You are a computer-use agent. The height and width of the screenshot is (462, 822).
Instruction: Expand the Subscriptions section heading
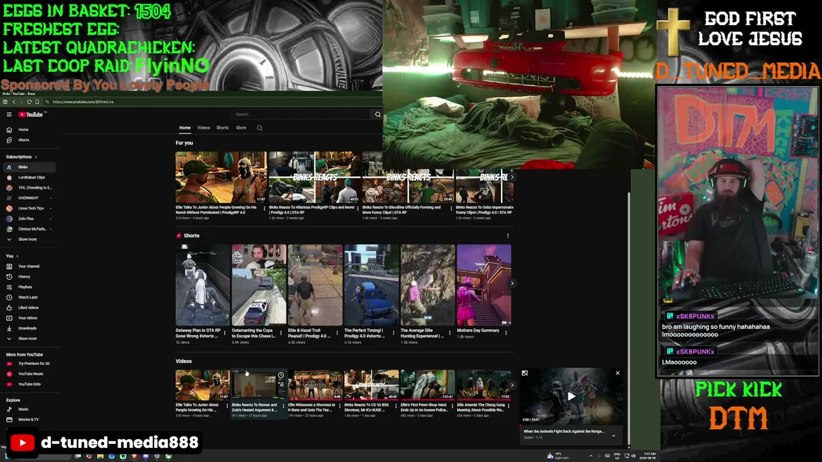[x=21, y=157]
